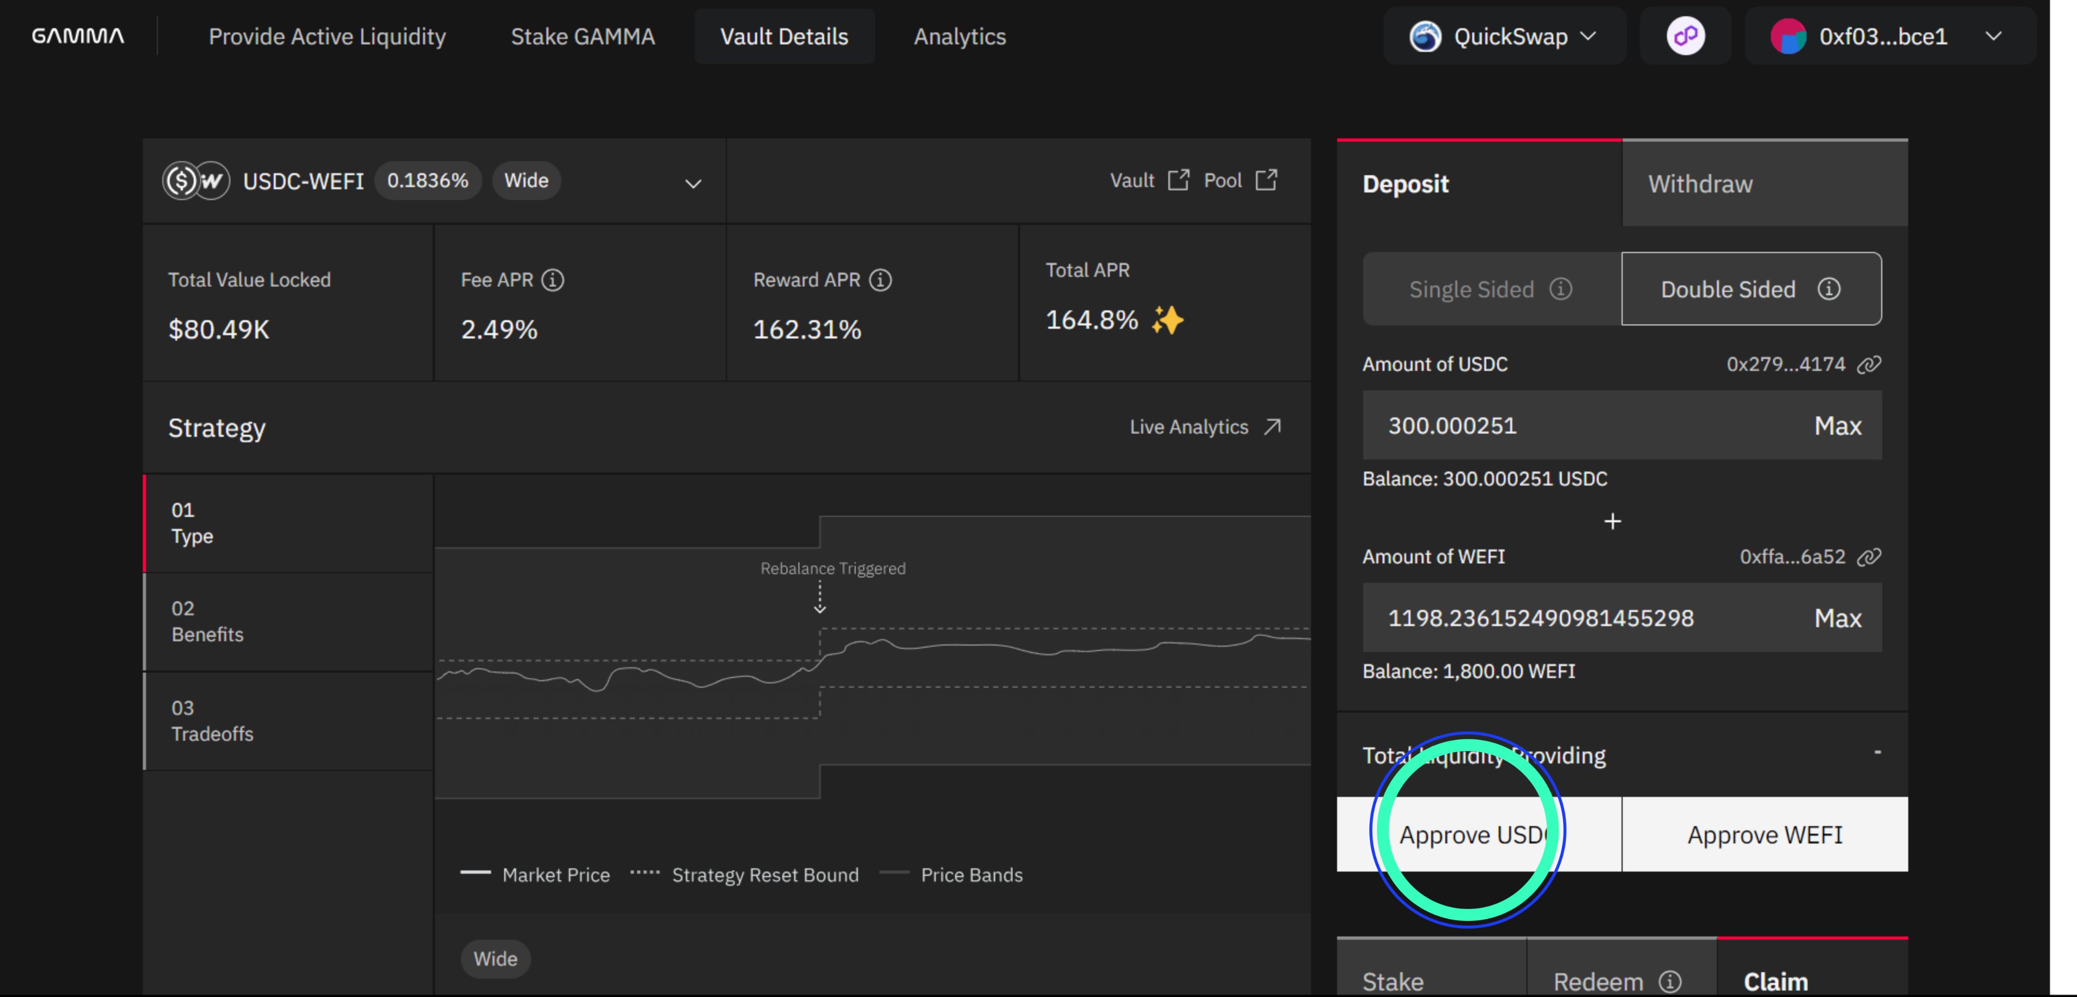Click the Polygon network icon

(1685, 36)
